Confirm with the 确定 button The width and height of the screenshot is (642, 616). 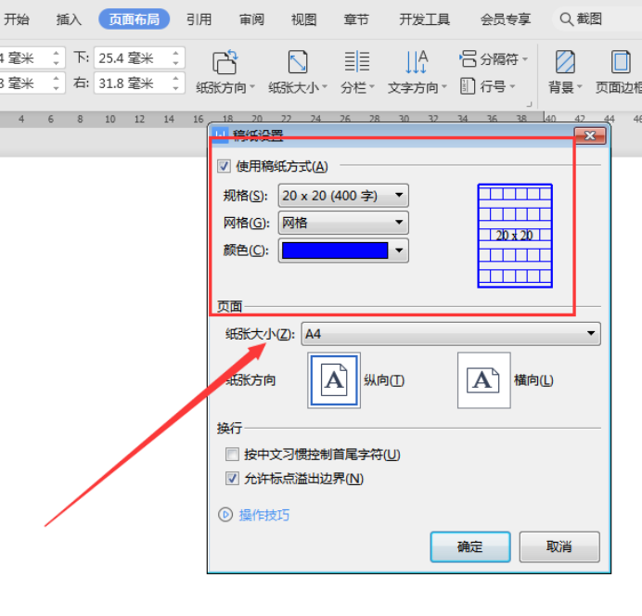coord(470,546)
